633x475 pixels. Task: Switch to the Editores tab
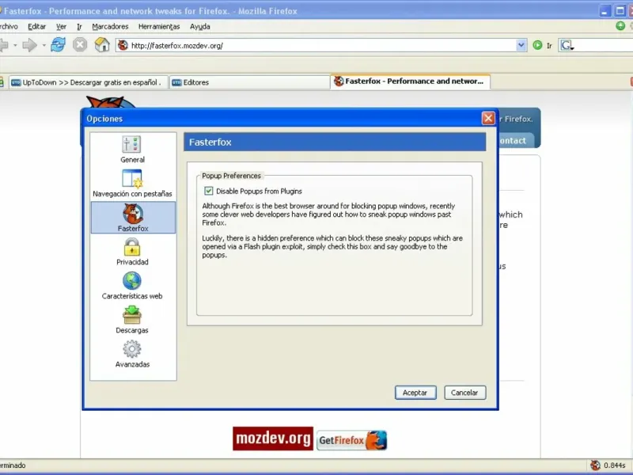pyautogui.click(x=249, y=82)
